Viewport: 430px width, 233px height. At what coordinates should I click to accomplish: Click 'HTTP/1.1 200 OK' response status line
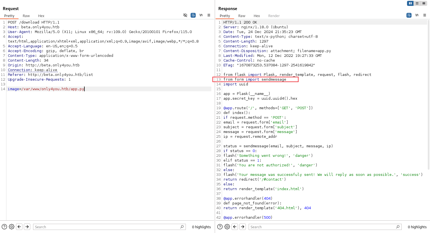pyautogui.click(x=240, y=22)
